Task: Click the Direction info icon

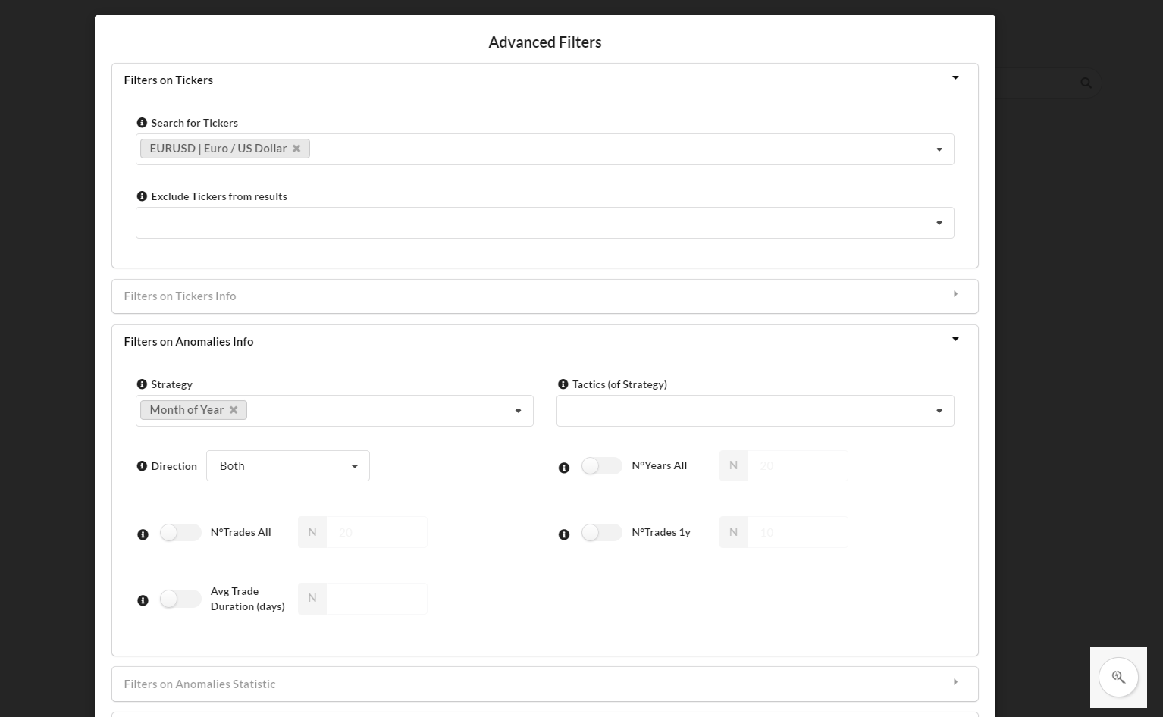Action: 142,466
